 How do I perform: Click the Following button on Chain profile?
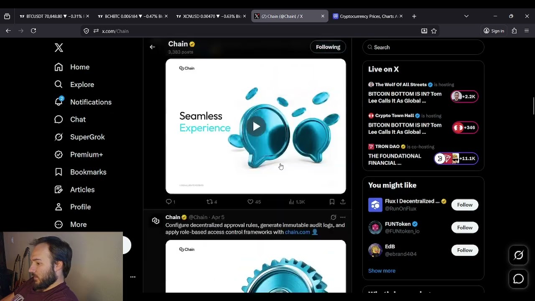pos(328,47)
